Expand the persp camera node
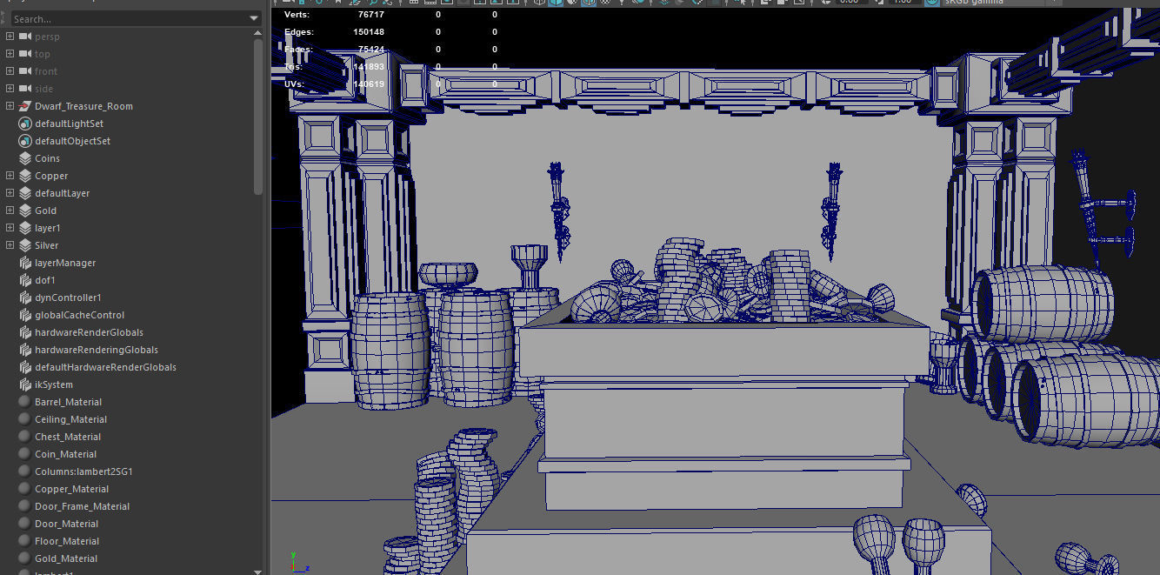 coord(10,37)
